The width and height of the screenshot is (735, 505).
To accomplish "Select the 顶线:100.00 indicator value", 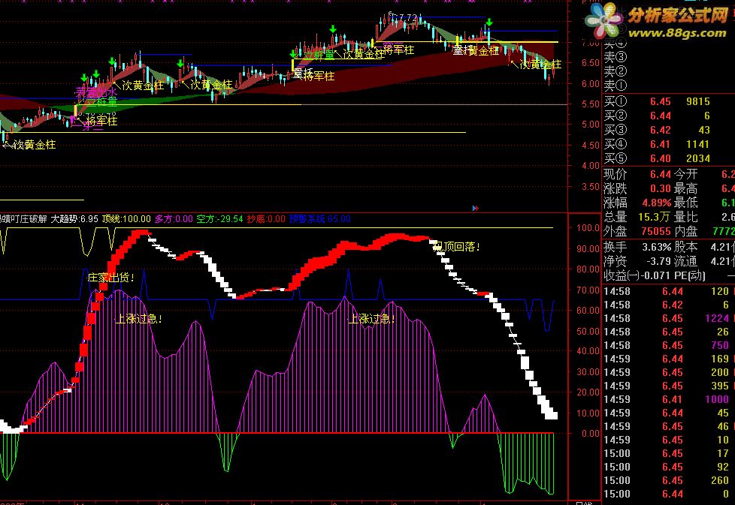I will pyautogui.click(x=126, y=218).
